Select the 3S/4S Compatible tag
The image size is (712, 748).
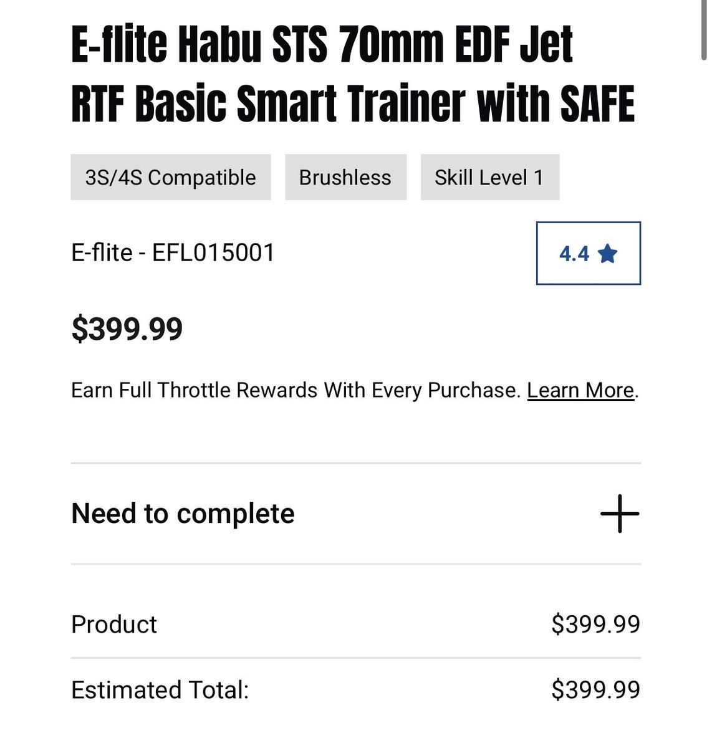coord(171,177)
